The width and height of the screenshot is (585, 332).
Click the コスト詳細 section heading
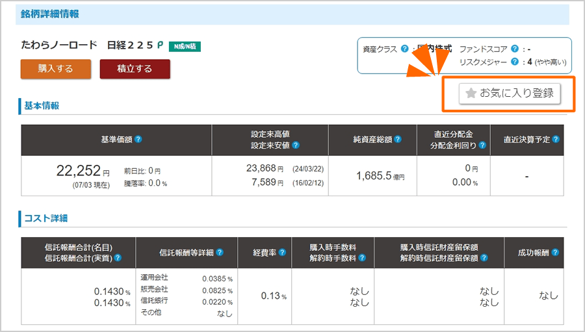point(46,218)
